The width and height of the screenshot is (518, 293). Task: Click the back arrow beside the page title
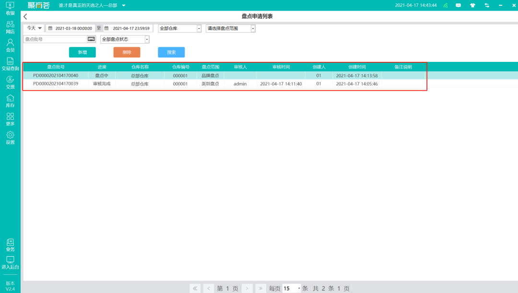[x=25, y=17]
